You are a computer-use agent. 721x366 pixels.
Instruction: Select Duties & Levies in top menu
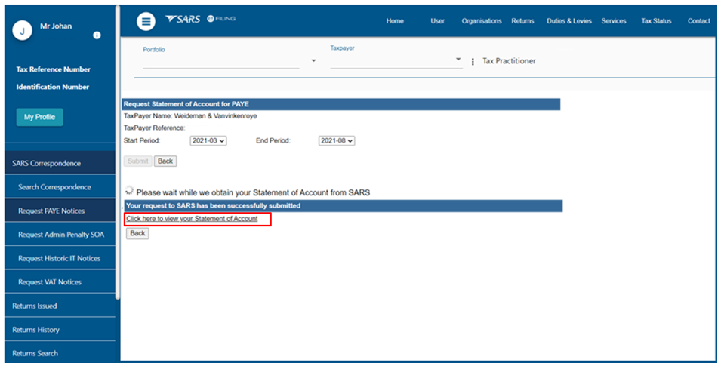(x=569, y=21)
